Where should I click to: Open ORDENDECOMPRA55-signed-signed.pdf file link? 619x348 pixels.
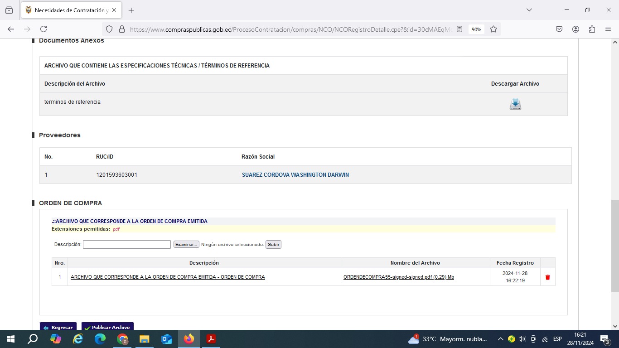click(398, 277)
